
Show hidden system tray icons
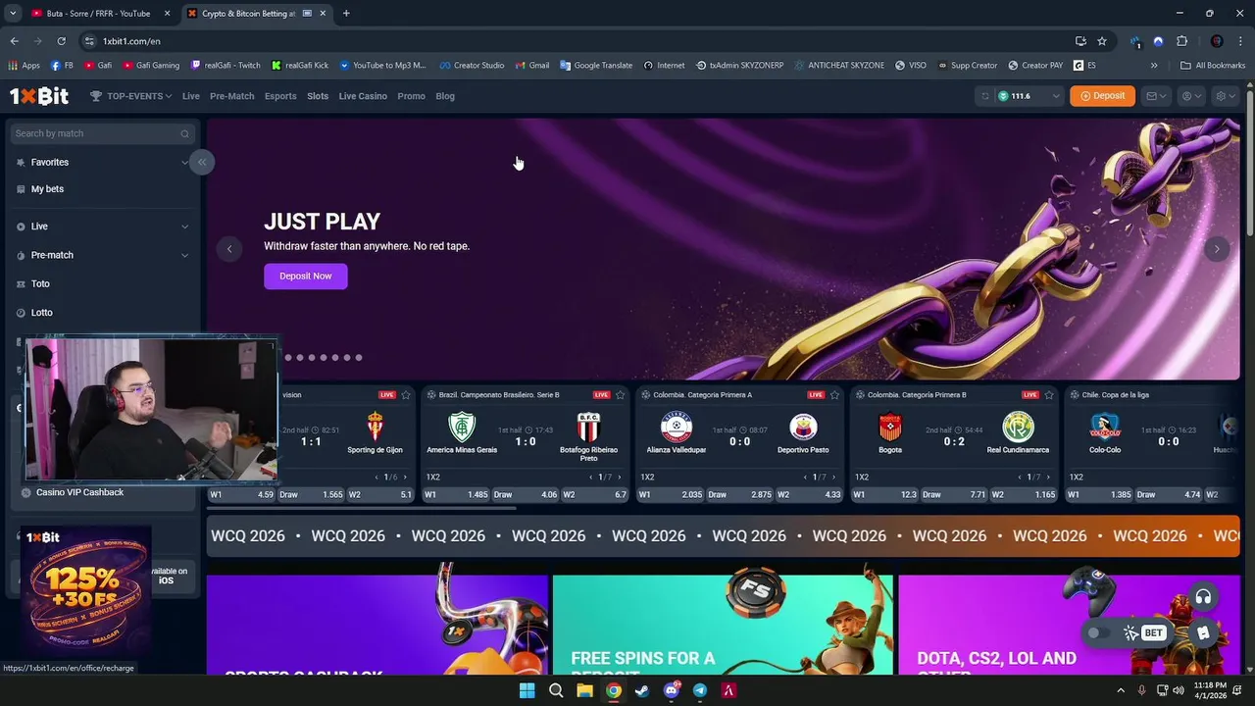(1120, 690)
